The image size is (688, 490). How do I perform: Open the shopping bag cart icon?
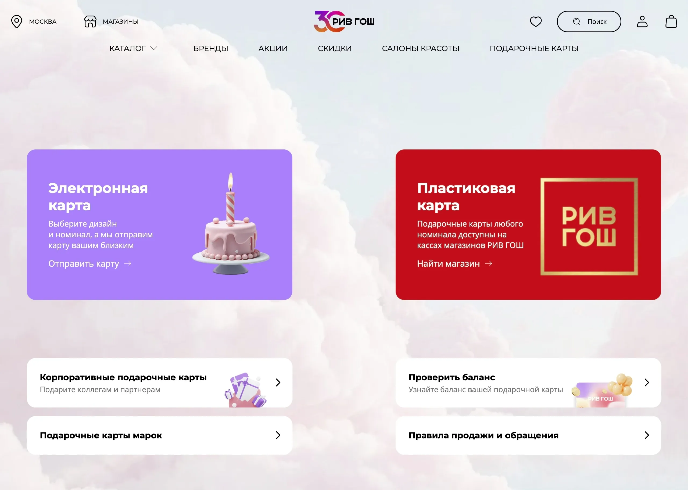coord(671,22)
